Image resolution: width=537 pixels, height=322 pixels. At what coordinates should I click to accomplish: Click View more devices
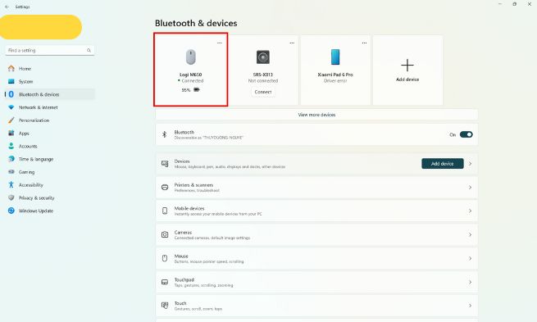pos(316,115)
